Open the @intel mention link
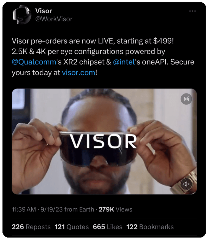Image resolution: width=209 pixels, height=240 pixels. 124,62
